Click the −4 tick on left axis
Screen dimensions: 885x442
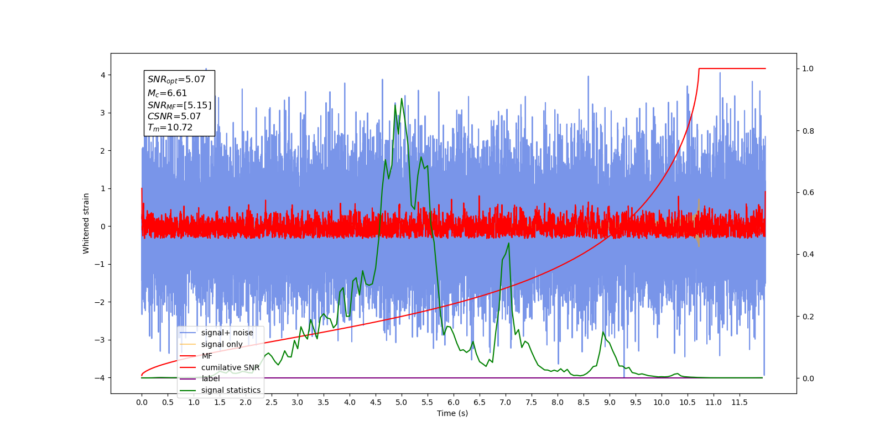click(100, 378)
